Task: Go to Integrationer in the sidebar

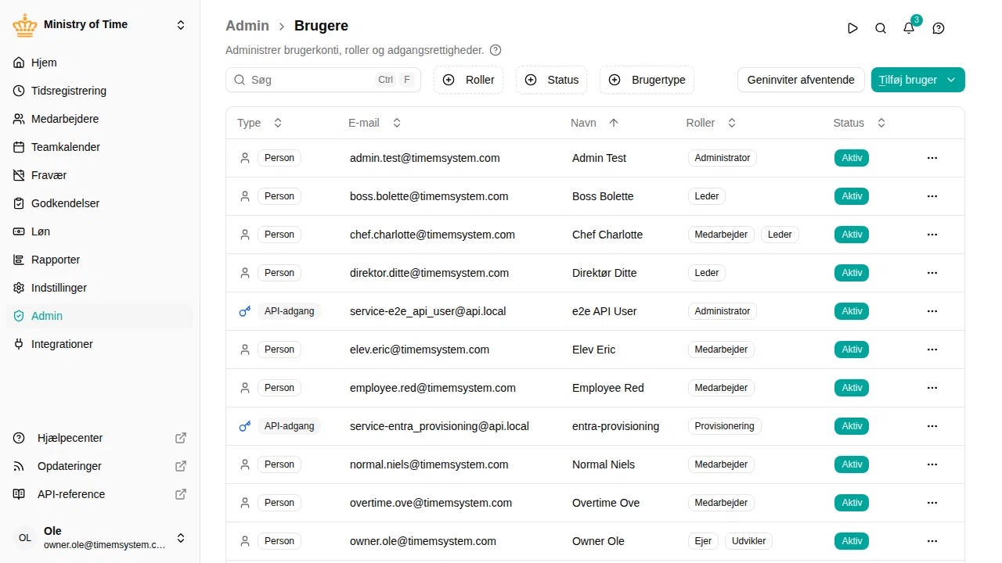Action: click(x=99, y=344)
